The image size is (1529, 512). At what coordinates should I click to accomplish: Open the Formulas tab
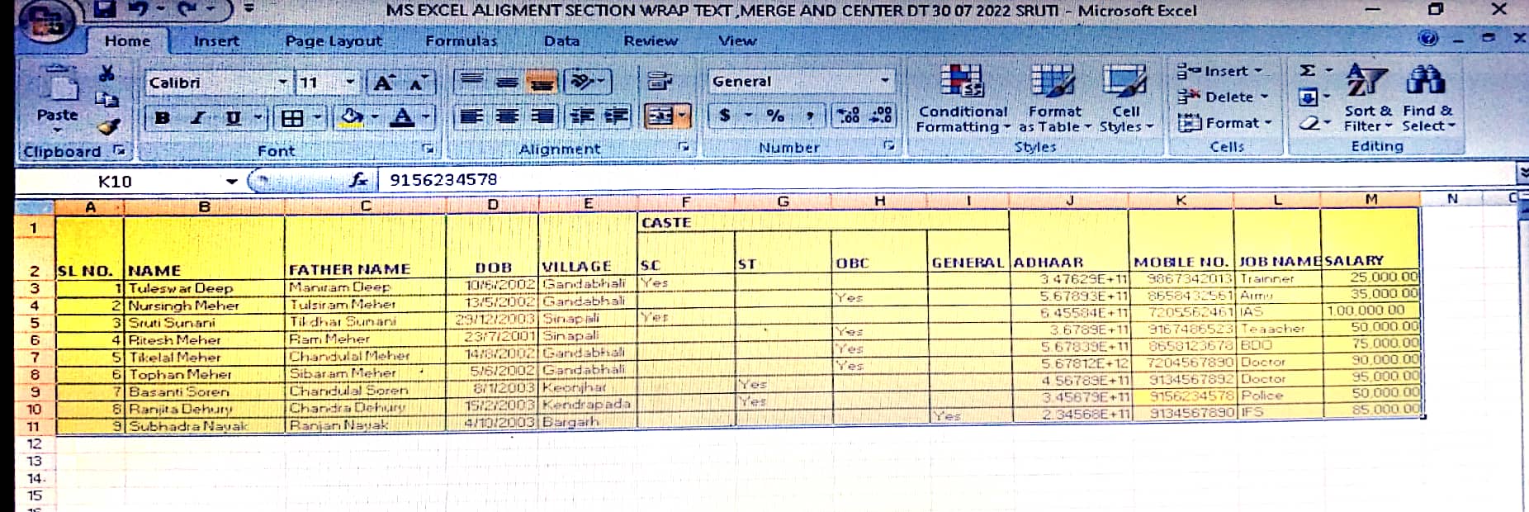click(x=461, y=40)
